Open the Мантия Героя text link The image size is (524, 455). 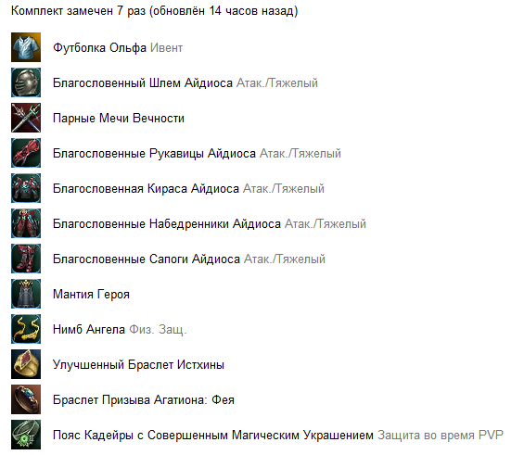(91, 295)
